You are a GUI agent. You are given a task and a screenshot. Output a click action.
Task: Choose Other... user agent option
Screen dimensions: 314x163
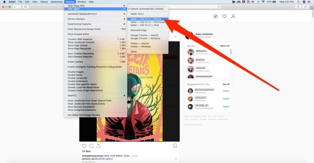click(x=148, y=52)
